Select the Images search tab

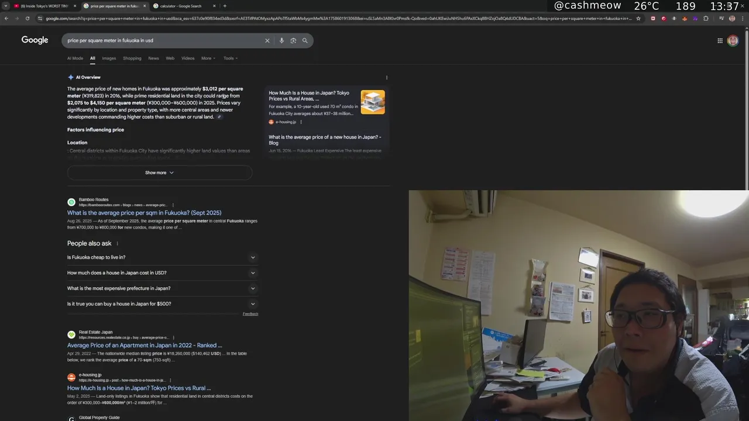(x=109, y=58)
